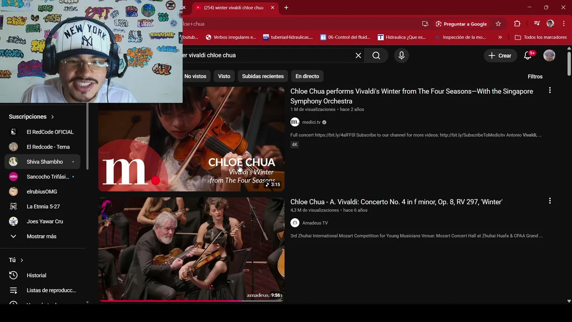Clear the search text with the X icon
Viewport: 572px width, 322px height.
pos(358,55)
